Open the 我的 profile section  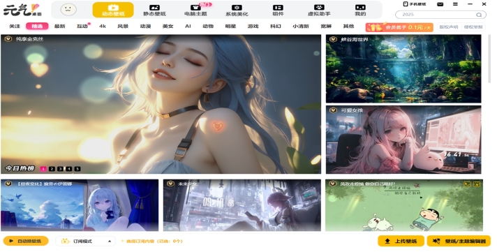(x=360, y=10)
